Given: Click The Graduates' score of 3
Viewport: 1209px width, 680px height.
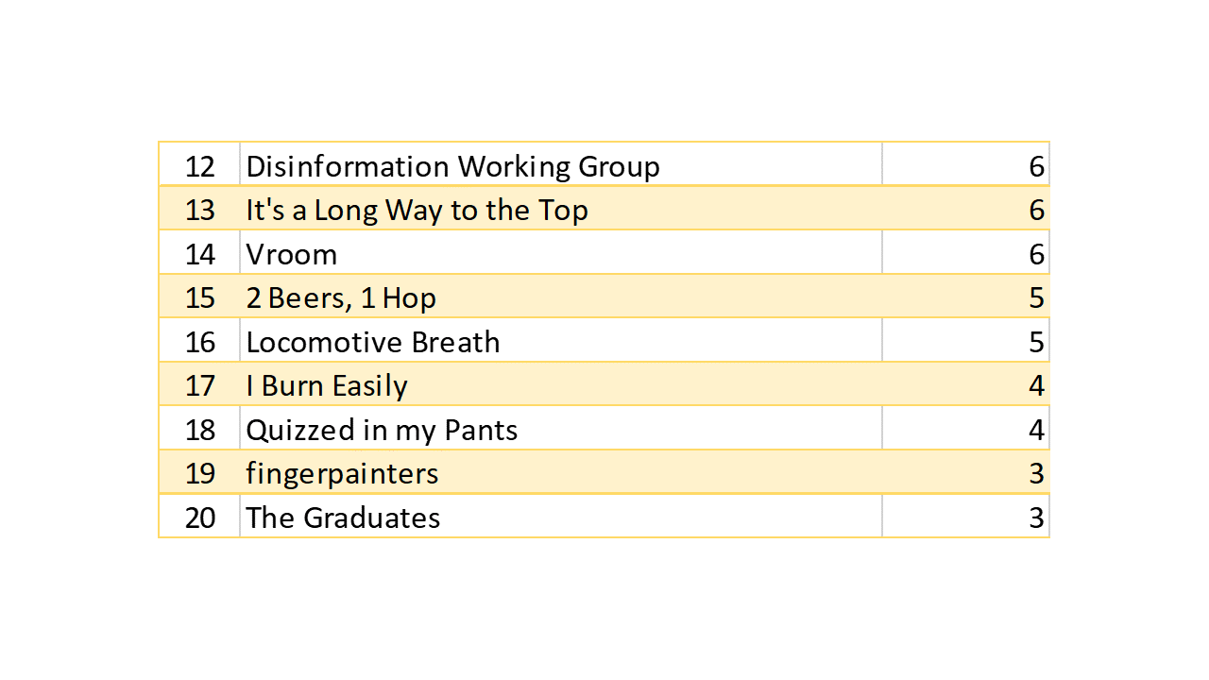Looking at the screenshot, I should coord(1036,518).
